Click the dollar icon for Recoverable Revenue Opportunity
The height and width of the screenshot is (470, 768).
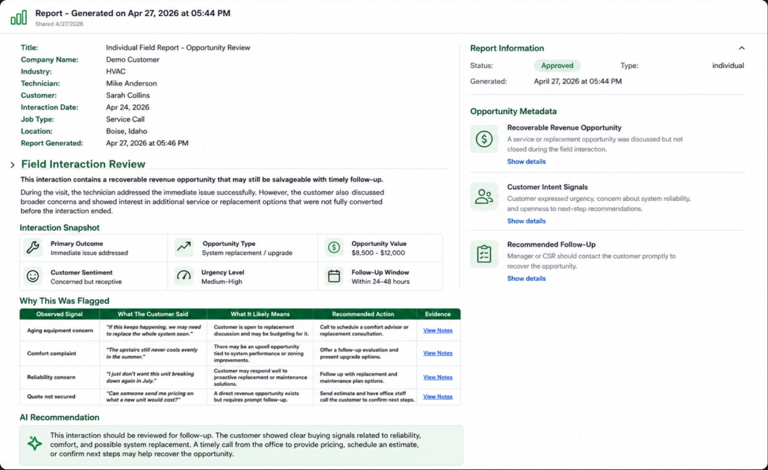pos(484,139)
